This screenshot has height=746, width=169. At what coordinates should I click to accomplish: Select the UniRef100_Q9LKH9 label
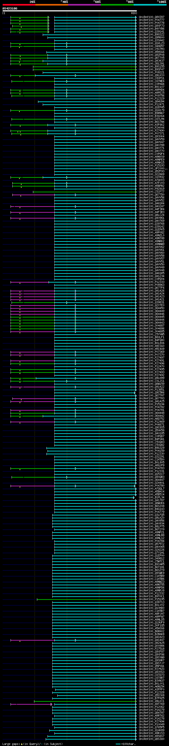point(151,378)
